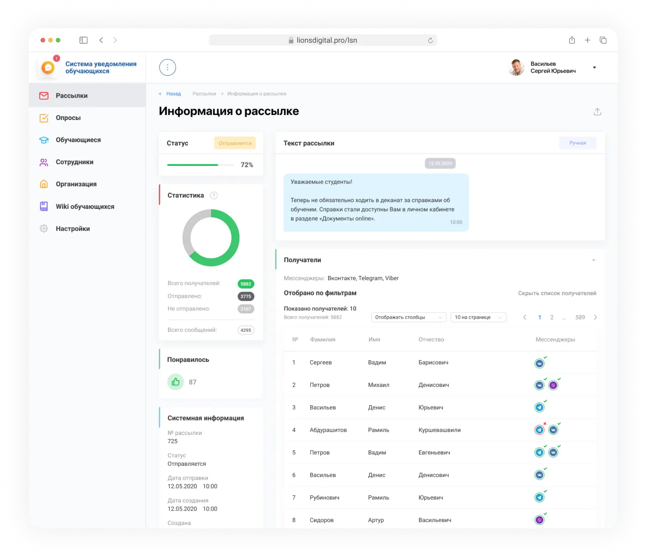
Task: Click the 72% sending progress bar
Action: [200, 165]
